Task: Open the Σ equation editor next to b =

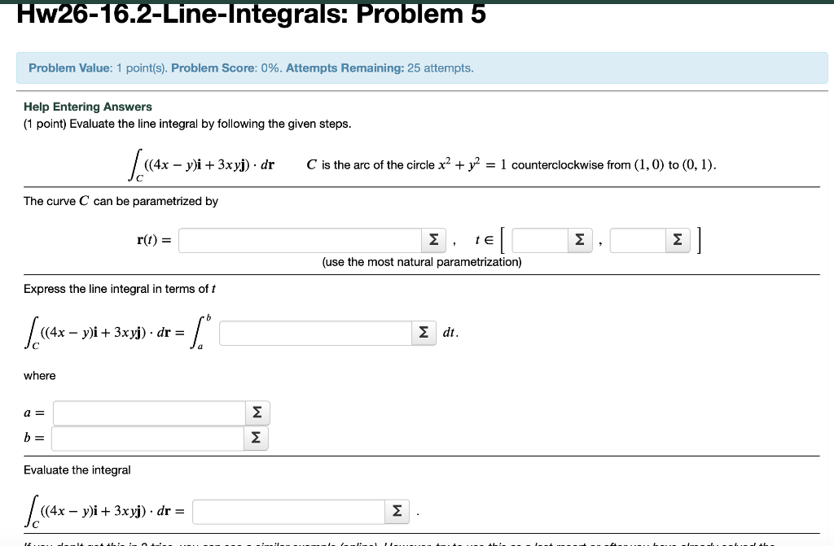Action: (x=256, y=438)
